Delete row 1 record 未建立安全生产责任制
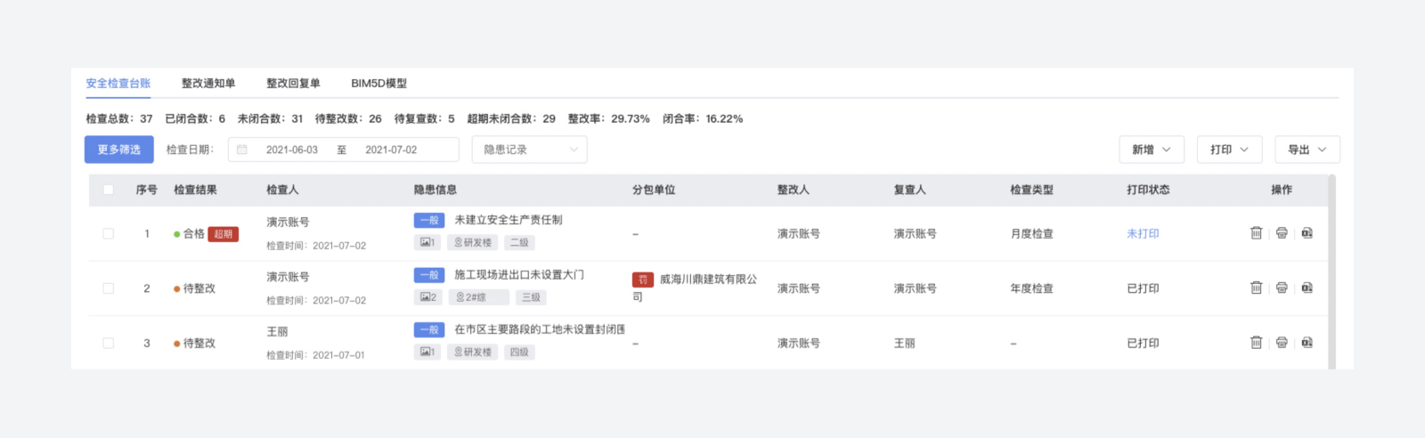The height and width of the screenshot is (438, 1425). [x=1256, y=233]
